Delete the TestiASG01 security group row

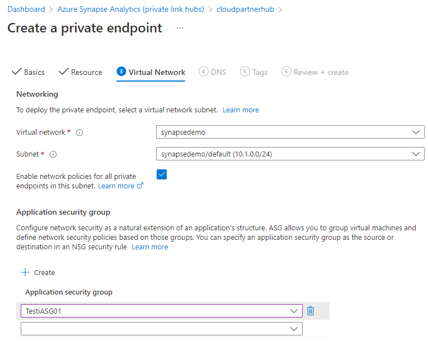311,311
